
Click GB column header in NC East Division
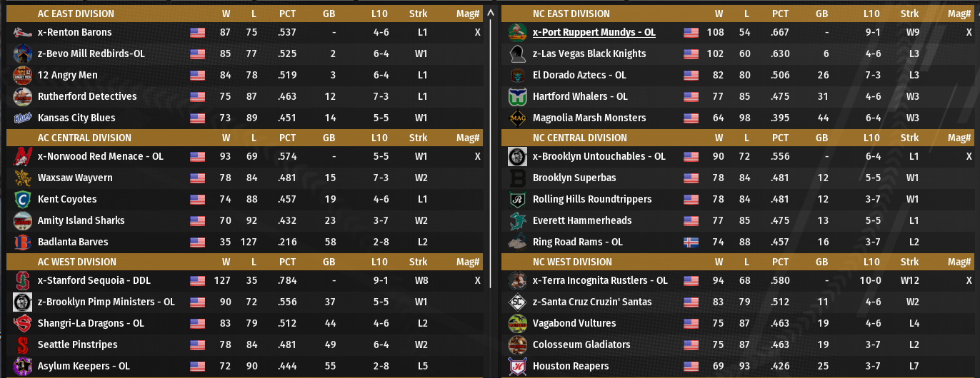(x=822, y=14)
